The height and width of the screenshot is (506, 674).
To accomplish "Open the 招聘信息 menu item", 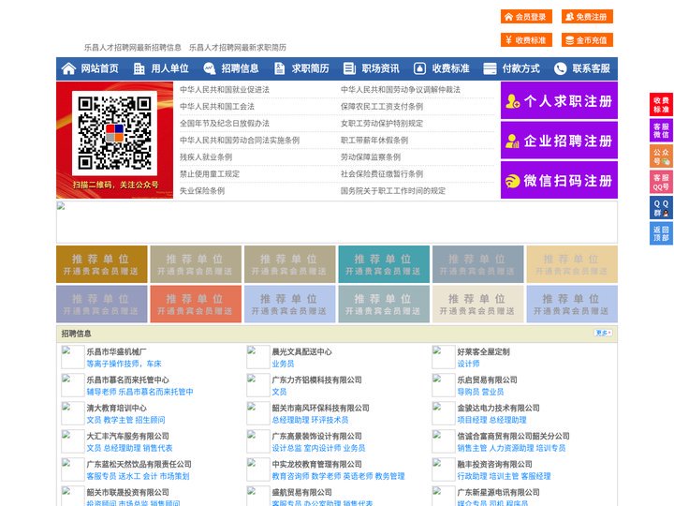I will [240, 68].
